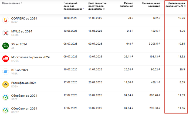Viewport: 189px width, 117px height.
Task: Click the VTB logo icon
Action: point(5,71)
